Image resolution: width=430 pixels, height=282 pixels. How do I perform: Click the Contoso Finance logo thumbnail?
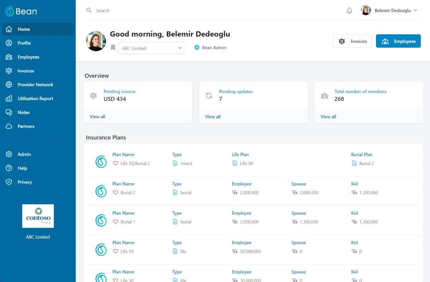[x=38, y=216]
